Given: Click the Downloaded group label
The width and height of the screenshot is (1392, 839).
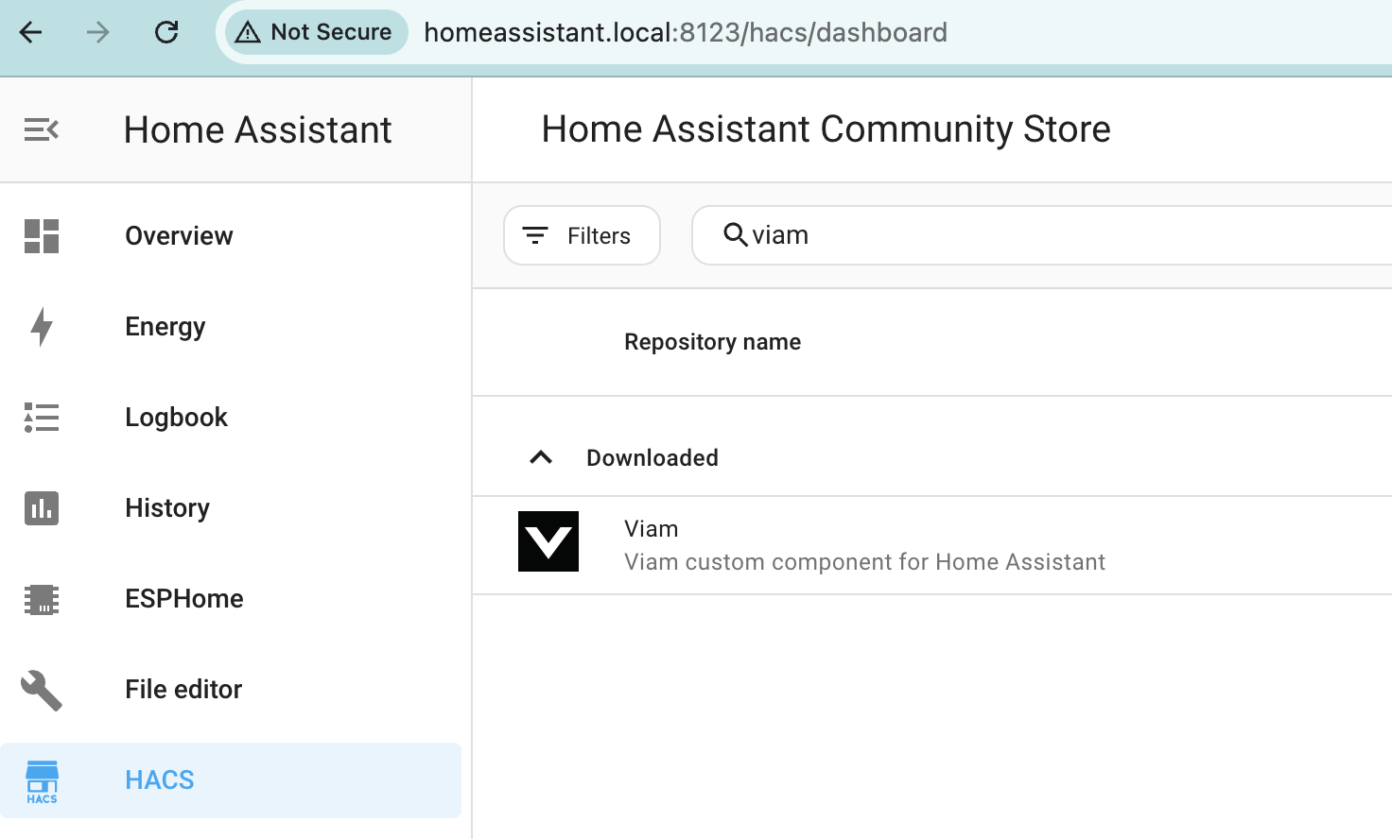Looking at the screenshot, I should tap(652, 458).
